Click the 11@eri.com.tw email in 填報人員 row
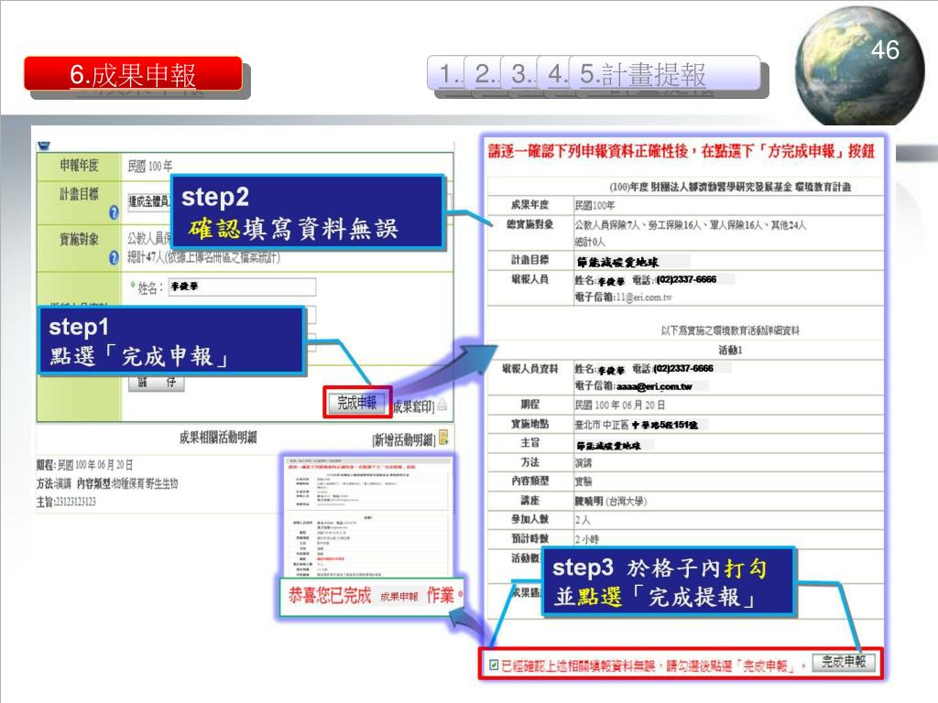 (x=644, y=297)
